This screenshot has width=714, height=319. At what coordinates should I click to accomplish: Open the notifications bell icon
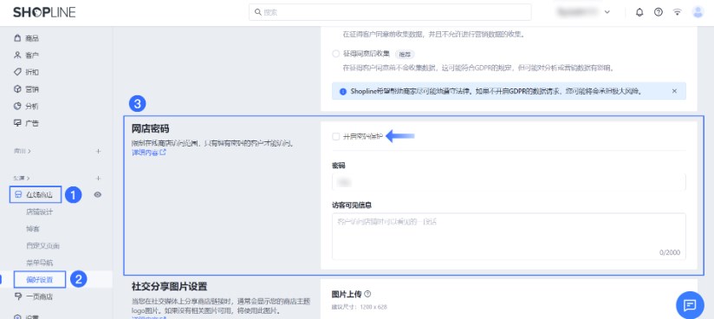pyautogui.click(x=639, y=13)
